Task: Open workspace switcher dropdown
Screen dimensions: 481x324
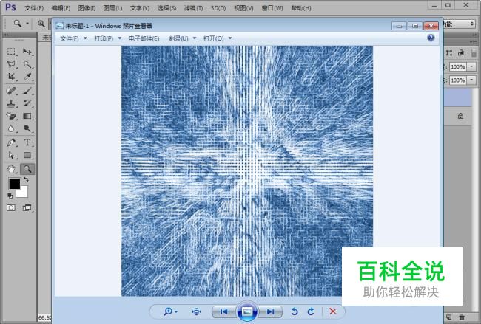Action: click(459, 24)
